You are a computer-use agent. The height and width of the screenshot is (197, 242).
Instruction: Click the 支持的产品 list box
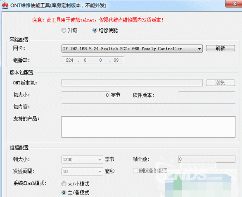148,127
